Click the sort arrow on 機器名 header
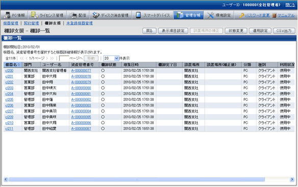This screenshot has height=187, width=298. coord(19,65)
